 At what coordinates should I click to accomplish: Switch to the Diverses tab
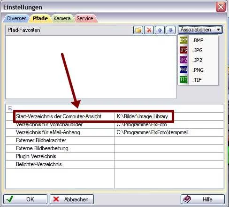(x=16, y=18)
